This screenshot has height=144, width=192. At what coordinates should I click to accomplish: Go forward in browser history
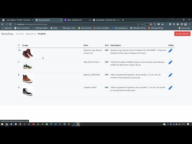click(x=6, y=24)
